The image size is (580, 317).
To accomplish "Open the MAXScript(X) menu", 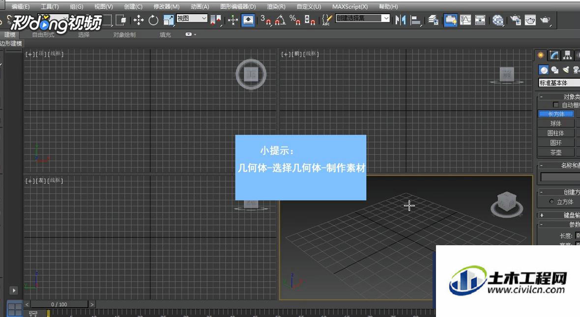I will click(350, 7).
